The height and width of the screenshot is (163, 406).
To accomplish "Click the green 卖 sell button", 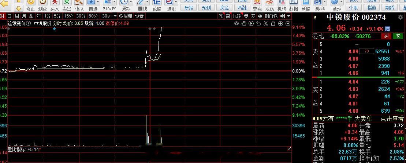I will (398, 36).
